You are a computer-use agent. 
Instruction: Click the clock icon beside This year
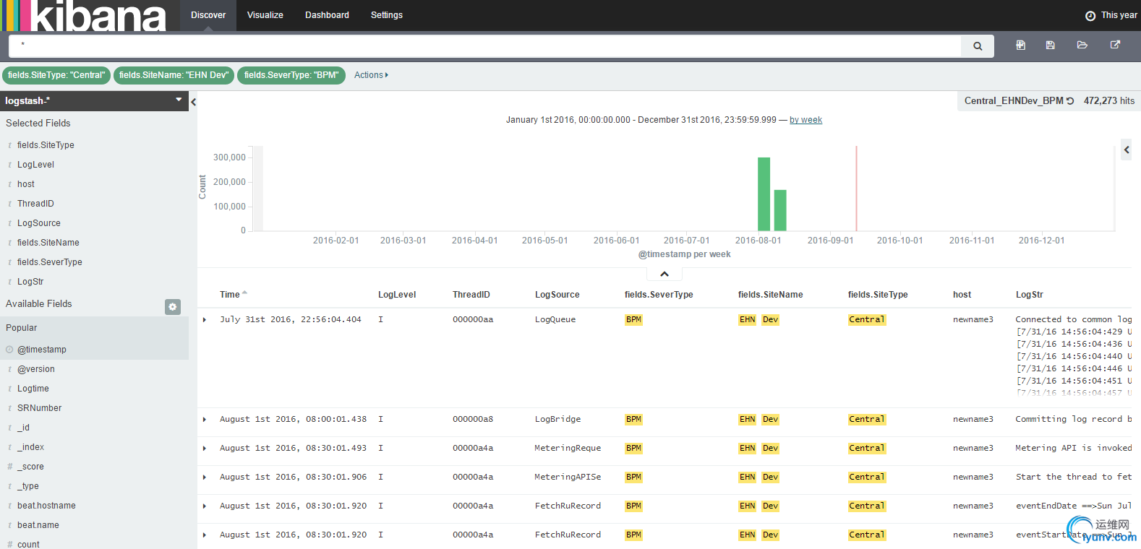[1090, 15]
